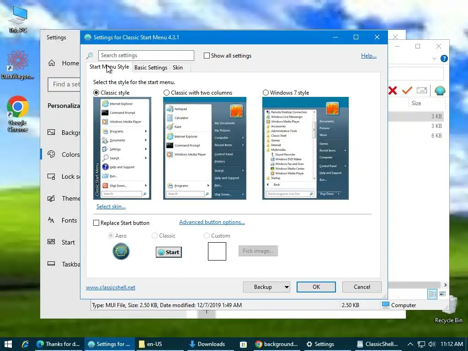The height and width of the screenshot is (351, 468).
Task: Select the Aero button radio option
Action: [111, 236]
